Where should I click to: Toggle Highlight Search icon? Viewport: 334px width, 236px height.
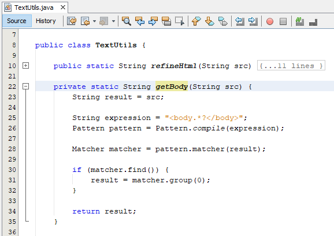[166, 21]
